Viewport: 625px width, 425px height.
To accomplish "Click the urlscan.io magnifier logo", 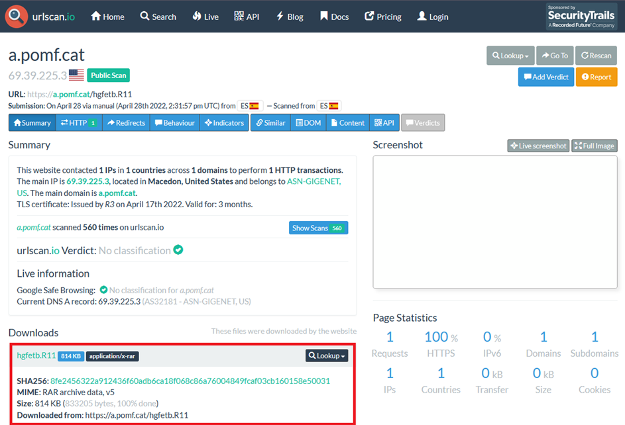I will (16, 17).
